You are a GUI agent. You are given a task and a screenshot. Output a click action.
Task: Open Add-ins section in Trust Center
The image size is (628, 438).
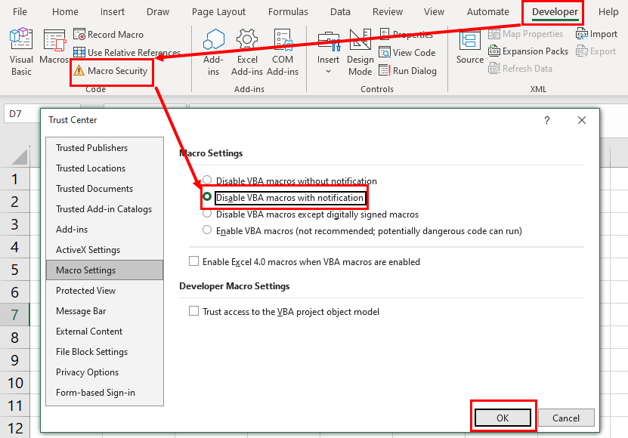tap(104, 230)
